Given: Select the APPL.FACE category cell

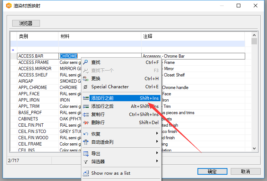Looking at the screenshot, I should pyautogui.click(x=38, y=94).
